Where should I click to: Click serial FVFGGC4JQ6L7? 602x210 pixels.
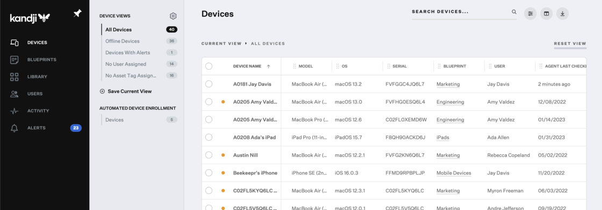click(405, 84)
